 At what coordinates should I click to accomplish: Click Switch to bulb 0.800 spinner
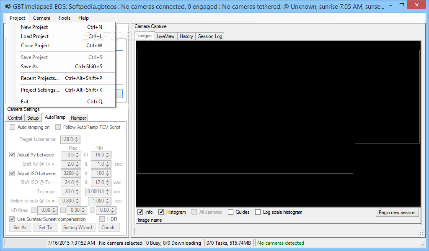(78, 201)
